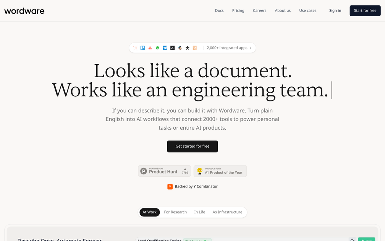Enable the As Infrastructure segment

(227, 212)
